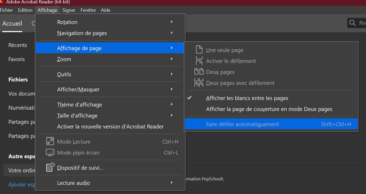
Task: Open the Aide menu
Action: click(x=106, y=10)
